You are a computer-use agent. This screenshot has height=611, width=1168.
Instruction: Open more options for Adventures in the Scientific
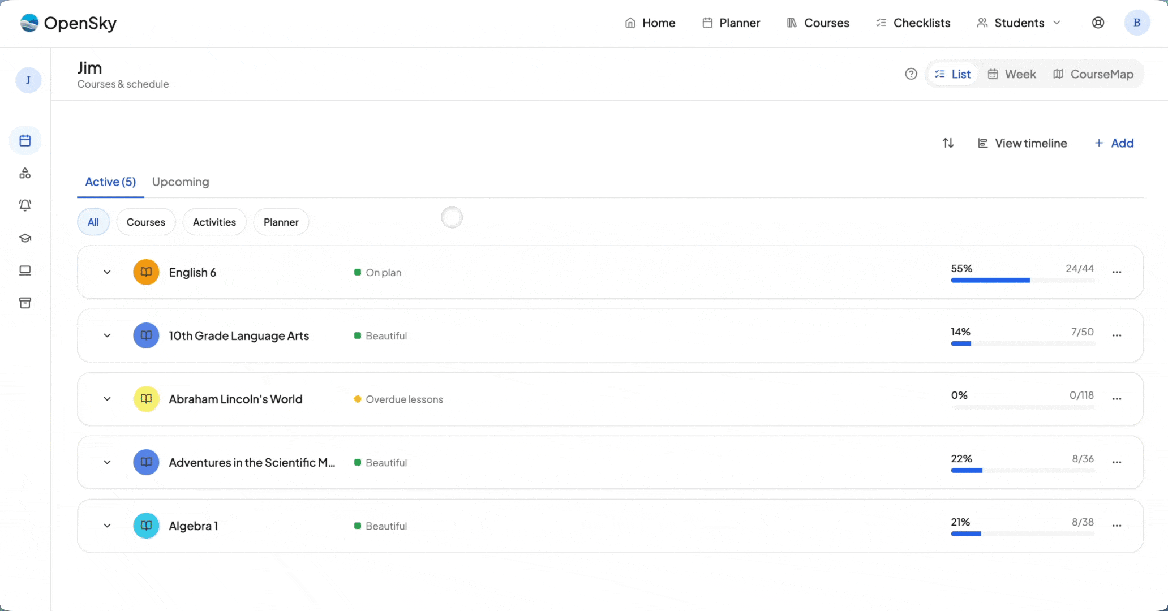[1117, 462]
